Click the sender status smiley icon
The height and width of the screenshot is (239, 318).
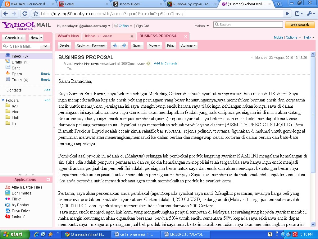click(148, 63)
